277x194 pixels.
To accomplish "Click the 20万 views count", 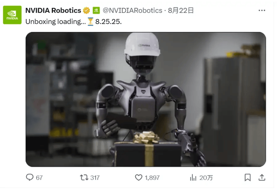I will [206, 178].
